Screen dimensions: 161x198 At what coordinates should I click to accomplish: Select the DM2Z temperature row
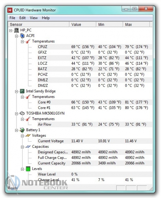95,86
